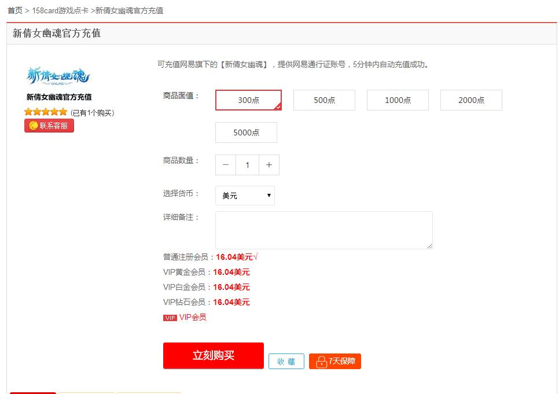Pick the 5000点 face value option
This screenshot has height=394, width=559.
(246, 132)
